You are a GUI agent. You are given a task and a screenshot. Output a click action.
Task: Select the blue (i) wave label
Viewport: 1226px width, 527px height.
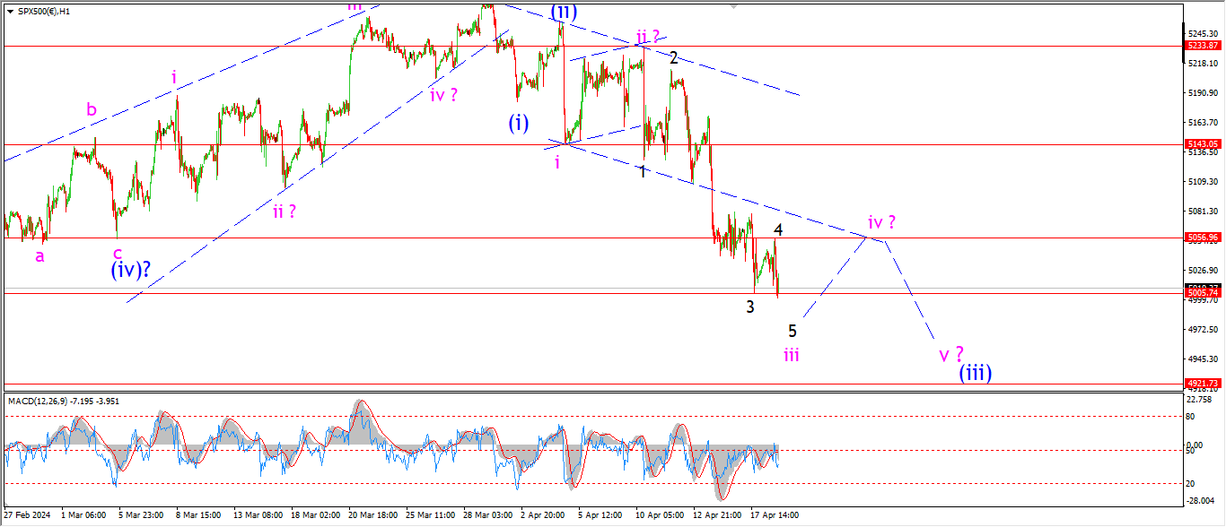tap(518, 123)
